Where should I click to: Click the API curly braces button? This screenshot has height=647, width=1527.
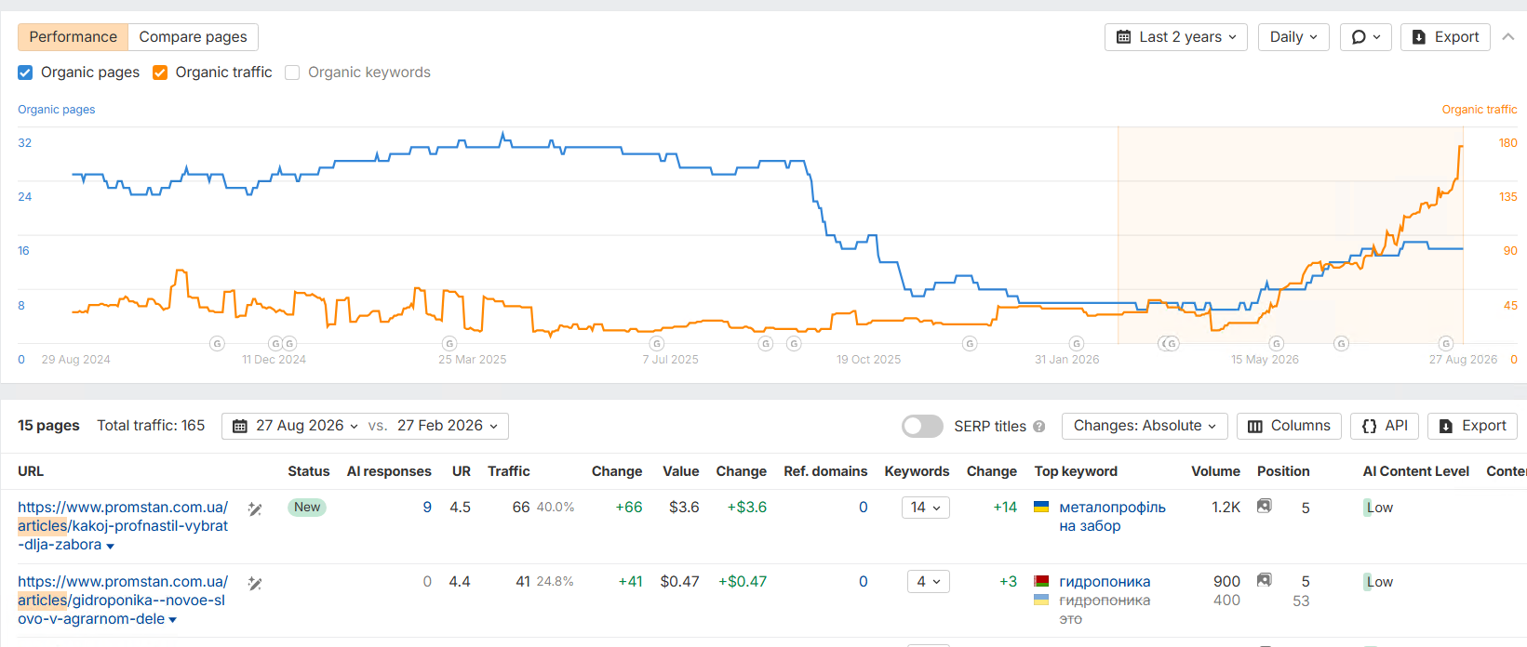pos(1385,426)
